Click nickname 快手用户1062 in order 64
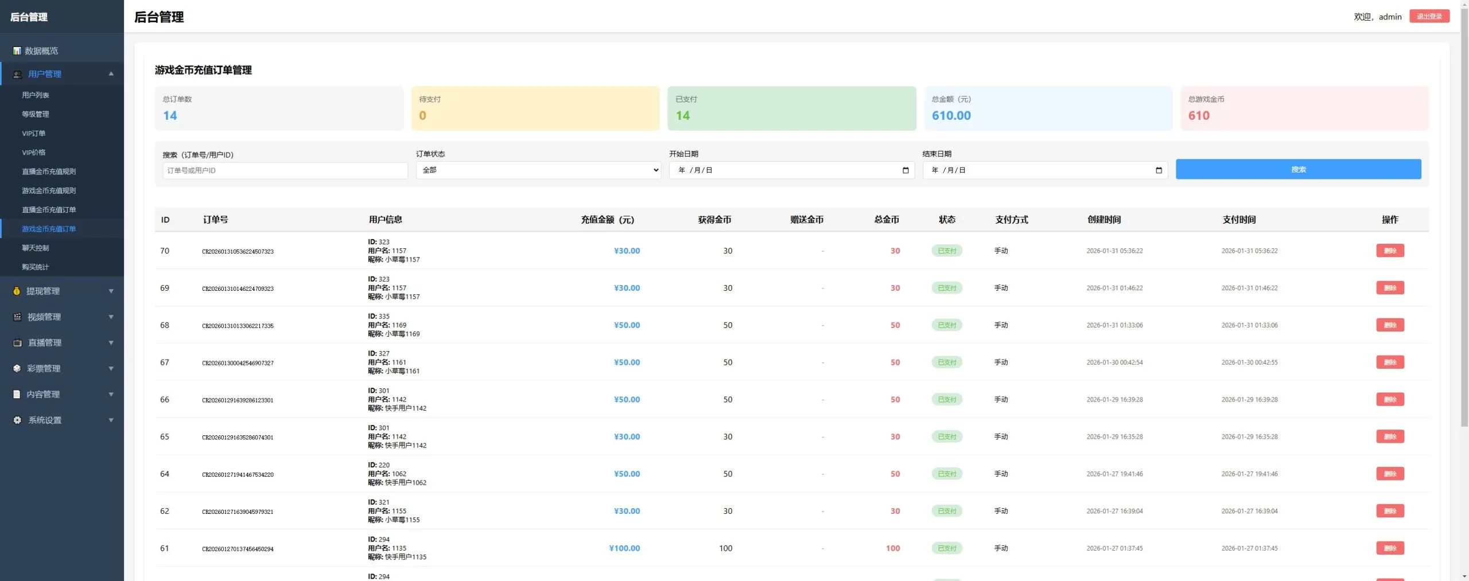 pyautogui.click(x=406, y=483)
